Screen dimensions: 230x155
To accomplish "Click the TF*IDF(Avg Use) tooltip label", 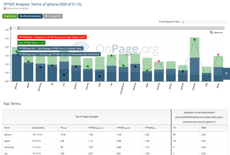I will click(x=59, y=54).
